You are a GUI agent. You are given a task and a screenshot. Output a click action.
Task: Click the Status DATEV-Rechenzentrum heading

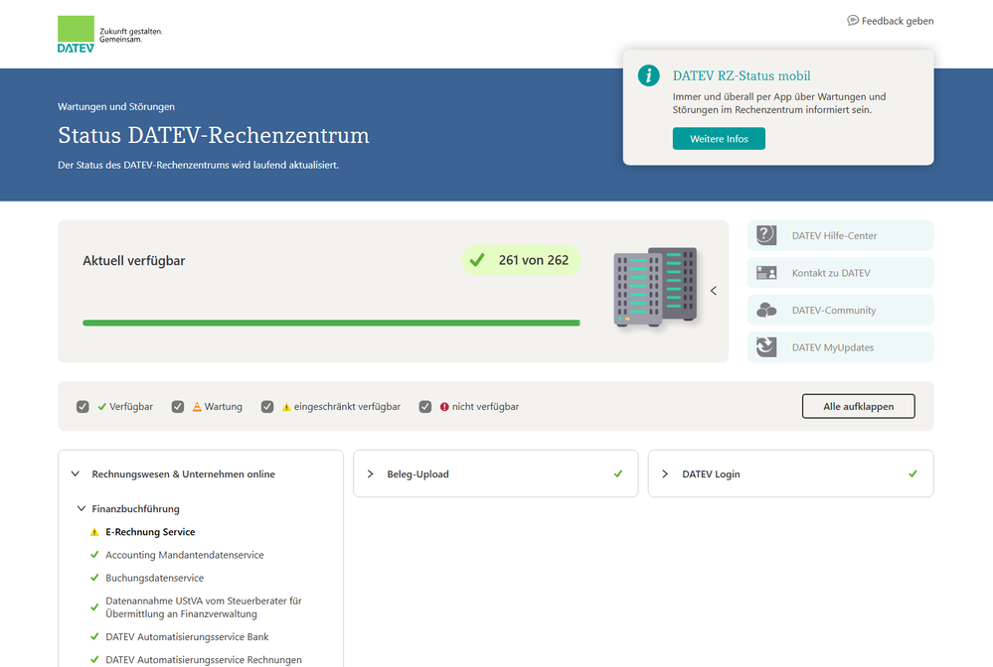coord(214,135)
